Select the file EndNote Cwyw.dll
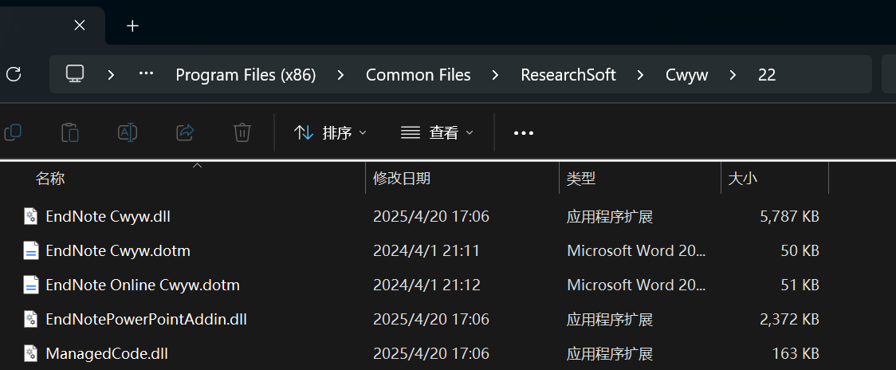The height and width of the screenshot is (370, 896). 108,217
